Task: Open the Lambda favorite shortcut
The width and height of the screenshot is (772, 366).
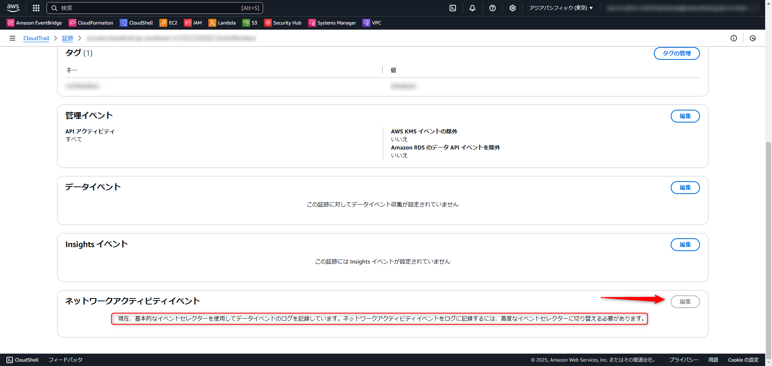Action: click(x=222, y=23)
